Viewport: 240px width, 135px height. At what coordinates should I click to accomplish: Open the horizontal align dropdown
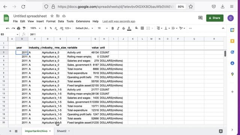point(159,28)
